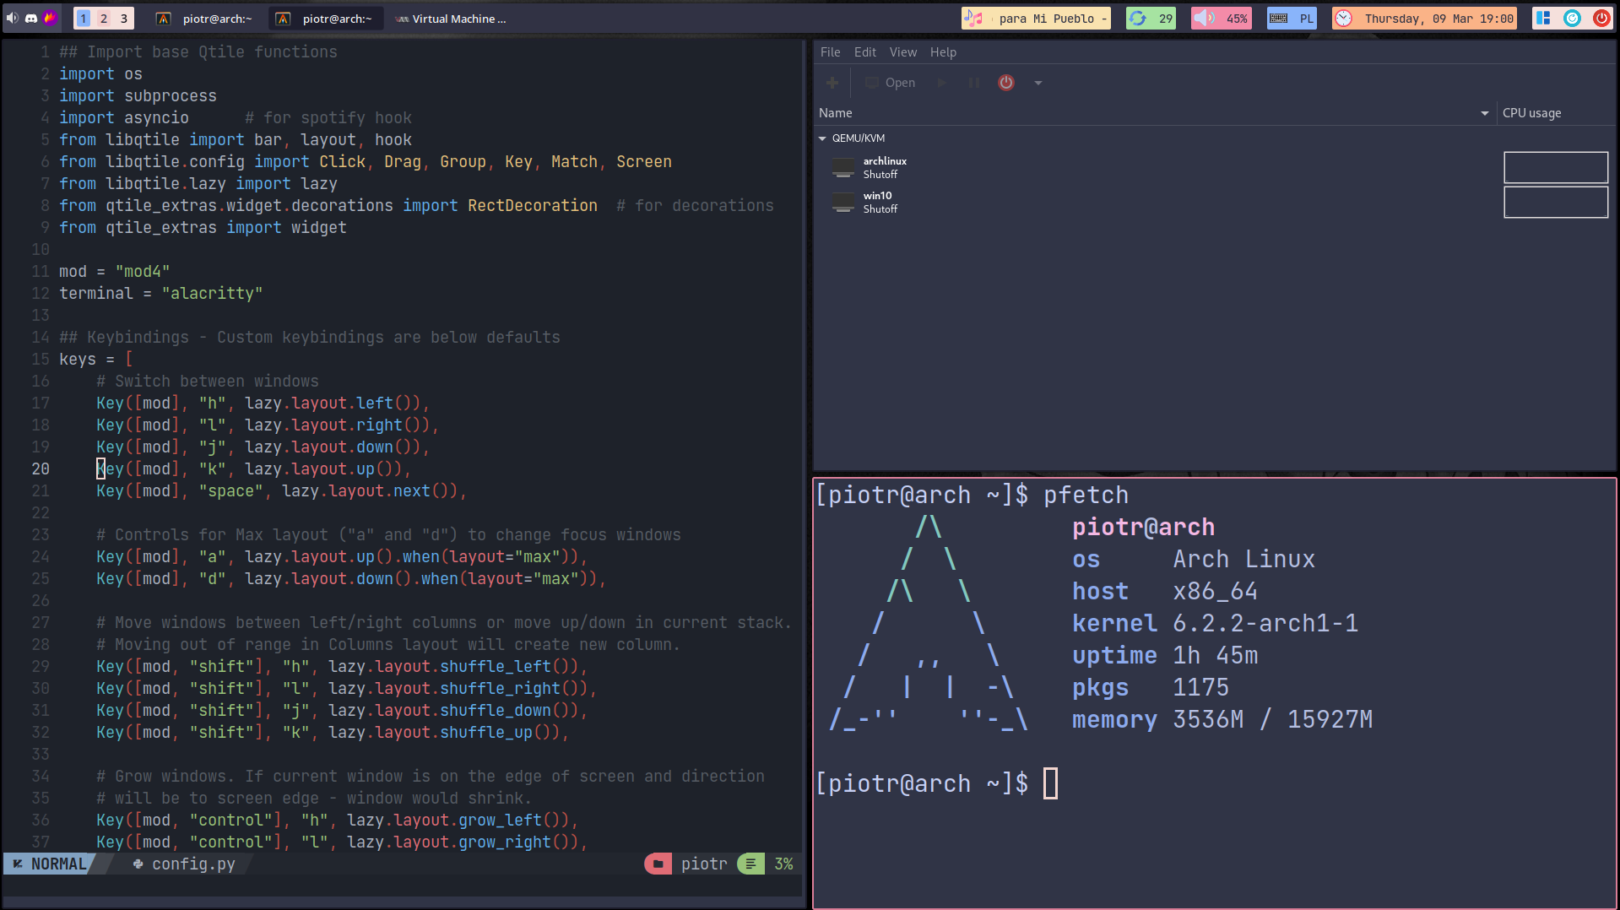Image resolution: width=1620 pixels, height=910 pixels.
Task: Switch to workspace 3
Action: tap(124, 19)
